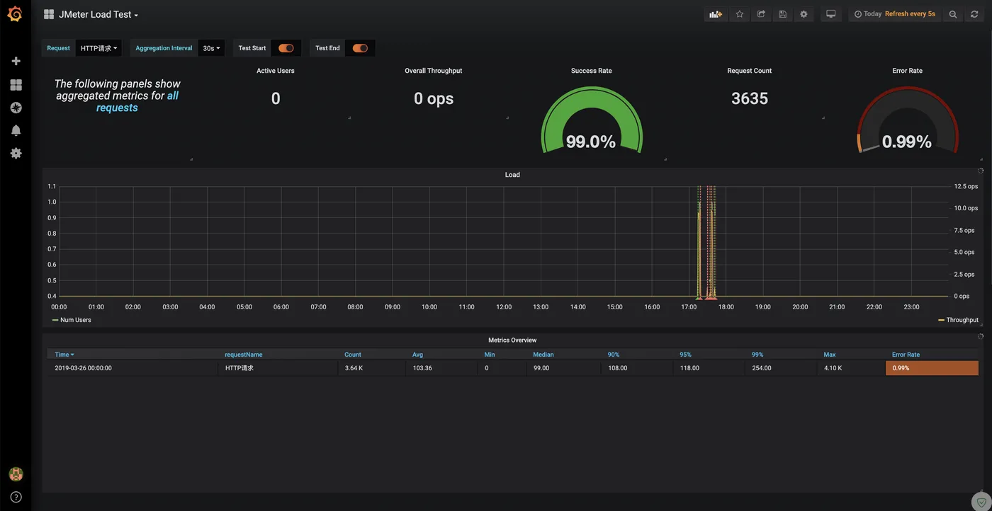Open the Grafana logo home menu
992x511 pixels.
[x=15, y=14]
